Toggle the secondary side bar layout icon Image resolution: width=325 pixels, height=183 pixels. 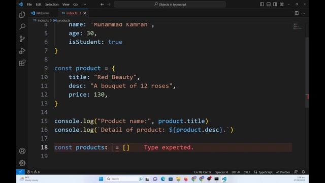tap(275, 5)
